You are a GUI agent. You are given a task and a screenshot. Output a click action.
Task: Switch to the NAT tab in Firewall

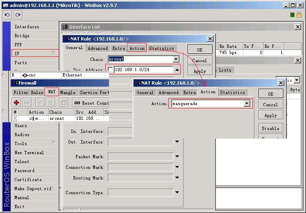[x=52, y=92]
